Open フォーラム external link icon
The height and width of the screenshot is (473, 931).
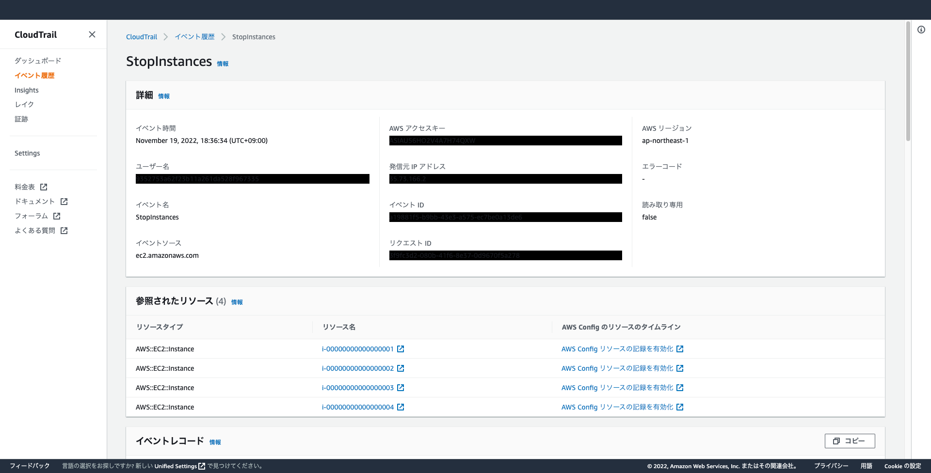tap(57, 216)
